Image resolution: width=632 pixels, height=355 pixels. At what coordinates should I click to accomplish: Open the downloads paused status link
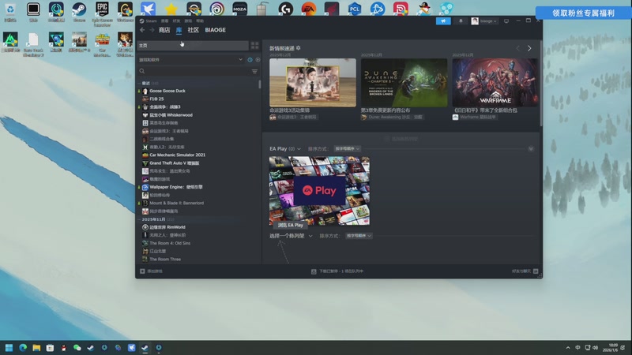click(341, 271)
